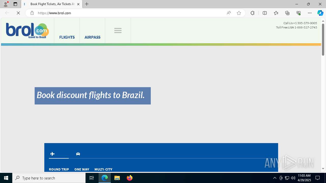326x183 pixels.
Task: Open the Edge profile icon
Action: coord(6,4)
